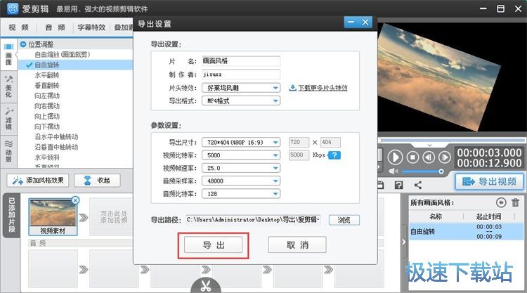Click the width field showing 720
The width and height of the screenshot is (527, 293).
pyautogui.click(x=299, y=142)
